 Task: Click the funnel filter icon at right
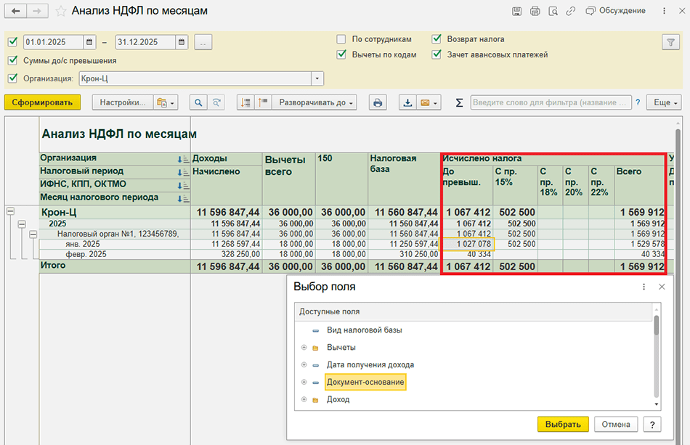670,42
